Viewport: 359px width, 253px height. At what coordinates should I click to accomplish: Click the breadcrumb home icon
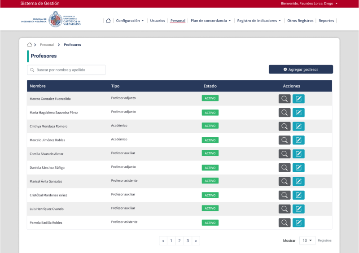coord(29,45)
